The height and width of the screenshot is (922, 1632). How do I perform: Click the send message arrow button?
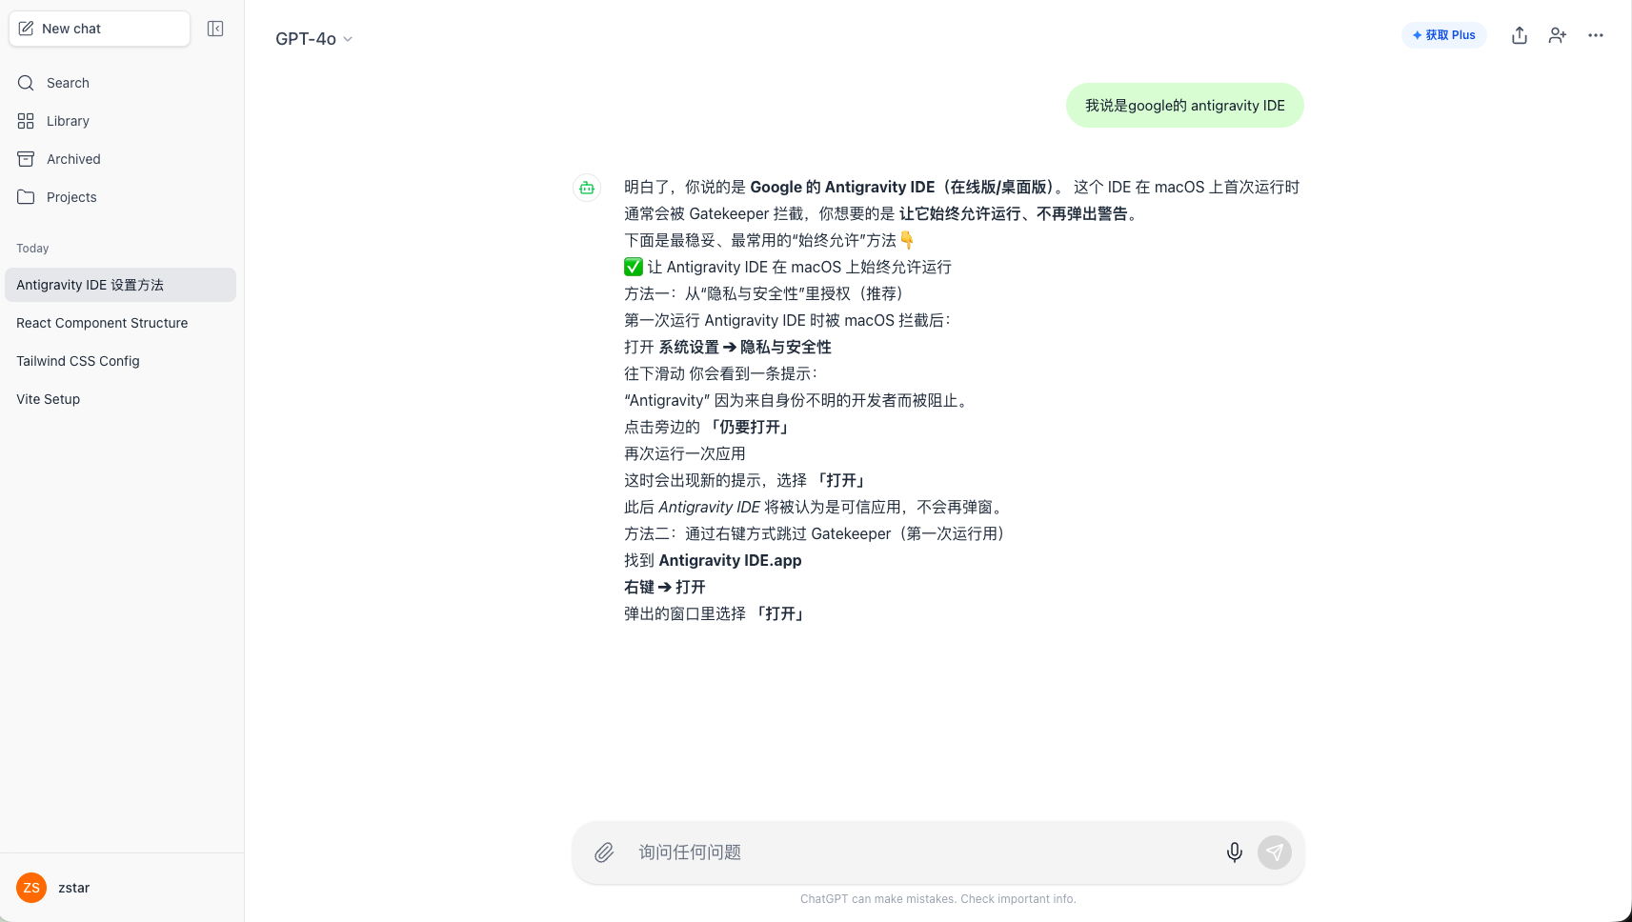pyautogui.click(x=1275, y=852)
